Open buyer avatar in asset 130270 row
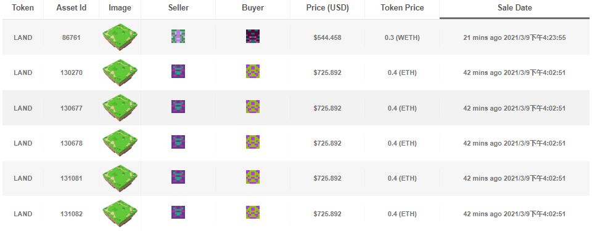This screenshot has height=231, width=592. [x=253, y=71]
